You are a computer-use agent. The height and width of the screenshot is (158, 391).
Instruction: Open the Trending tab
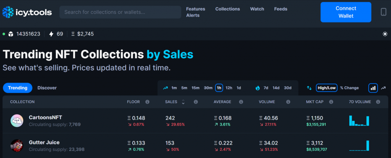click(18, 88)
